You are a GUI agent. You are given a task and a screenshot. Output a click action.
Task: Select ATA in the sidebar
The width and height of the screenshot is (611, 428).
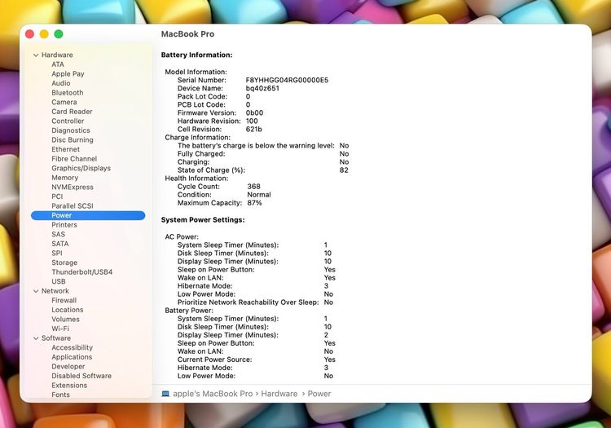tap(58, 64)
